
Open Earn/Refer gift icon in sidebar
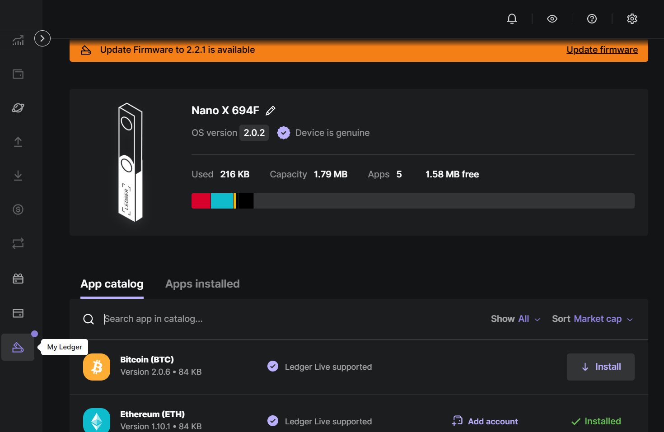tap(18, 279)
